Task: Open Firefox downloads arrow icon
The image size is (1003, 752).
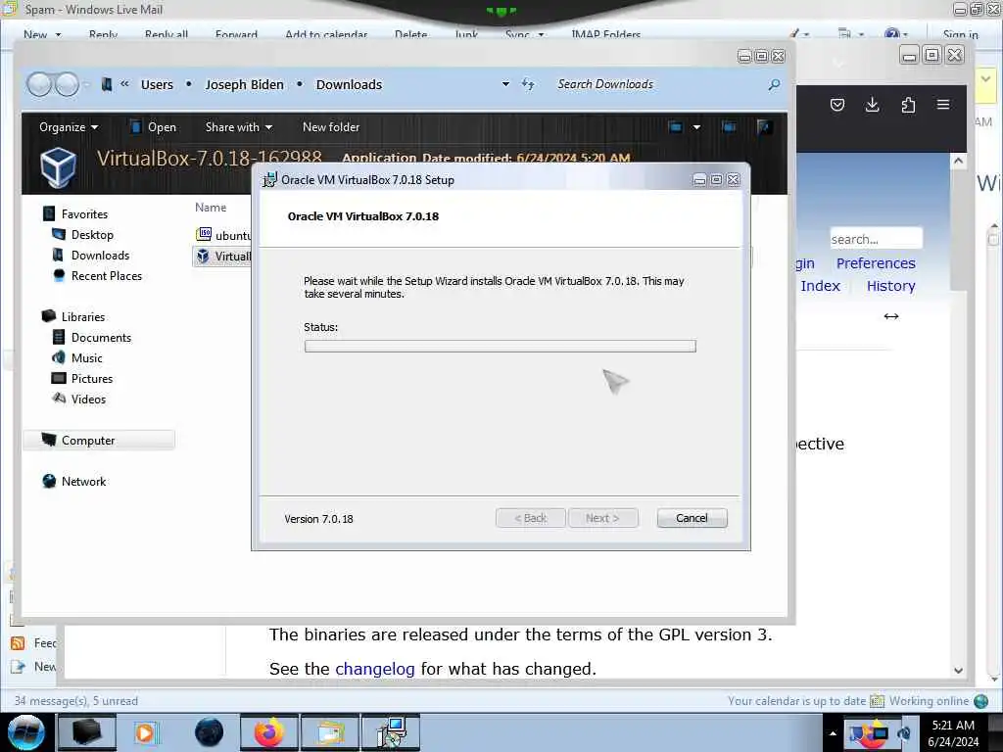Action: pos(872,105)
